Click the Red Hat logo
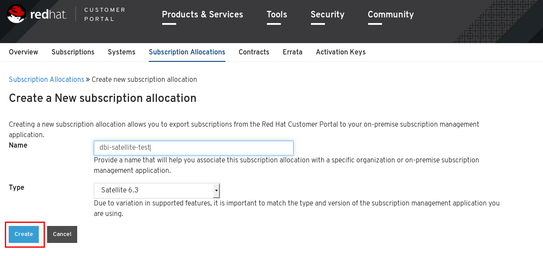Screen dimensions: 543x256 click(37, 14)
